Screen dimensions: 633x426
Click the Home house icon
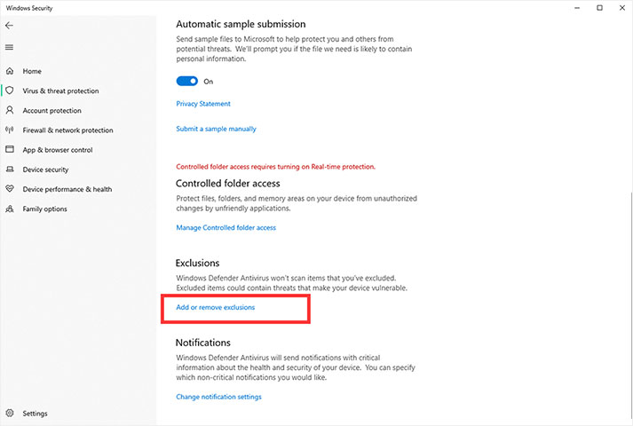(x=10, y=71)
